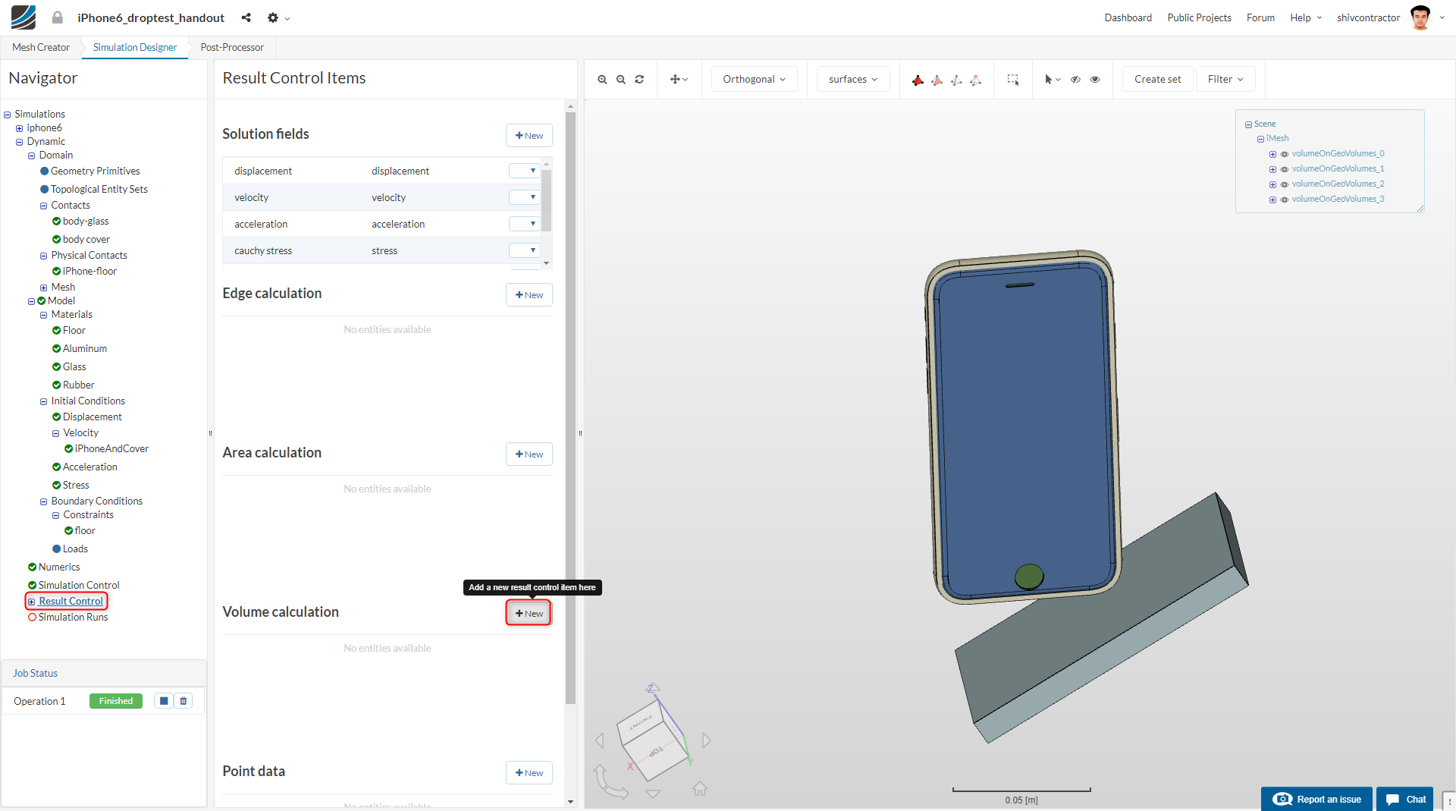This screenshot has height=811, width=1456.
Task: Click the Result Control Items panel scrollbar
Action: pyautogui.click(x=570, y=410)
